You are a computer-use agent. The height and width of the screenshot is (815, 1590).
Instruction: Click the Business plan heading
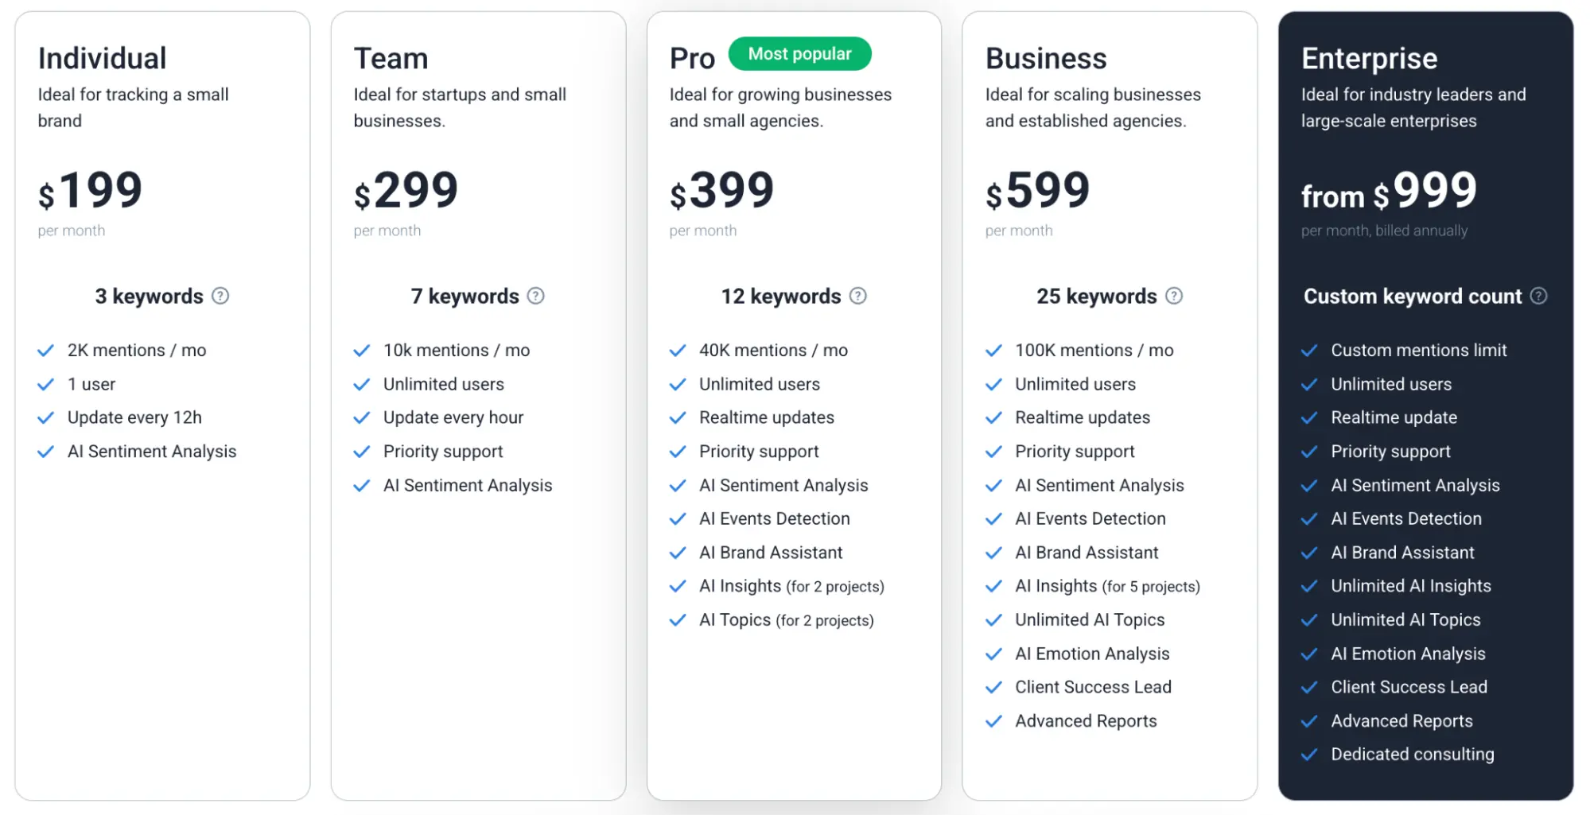(1045, 57)
